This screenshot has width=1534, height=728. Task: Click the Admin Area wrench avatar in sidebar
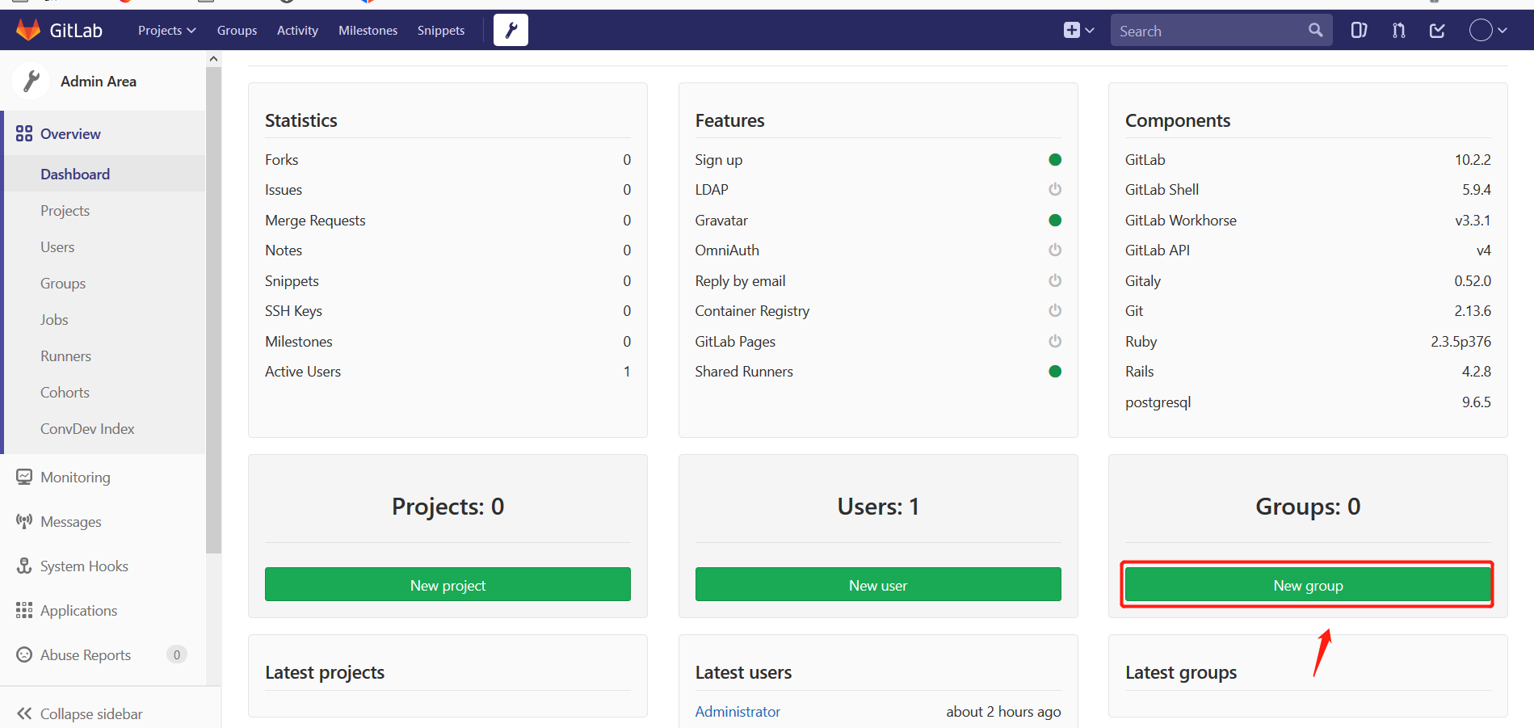32,81
